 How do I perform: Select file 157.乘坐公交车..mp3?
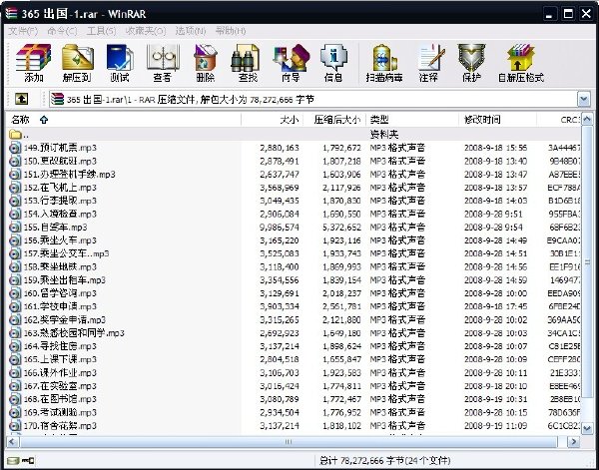click(x=66, y=253)
